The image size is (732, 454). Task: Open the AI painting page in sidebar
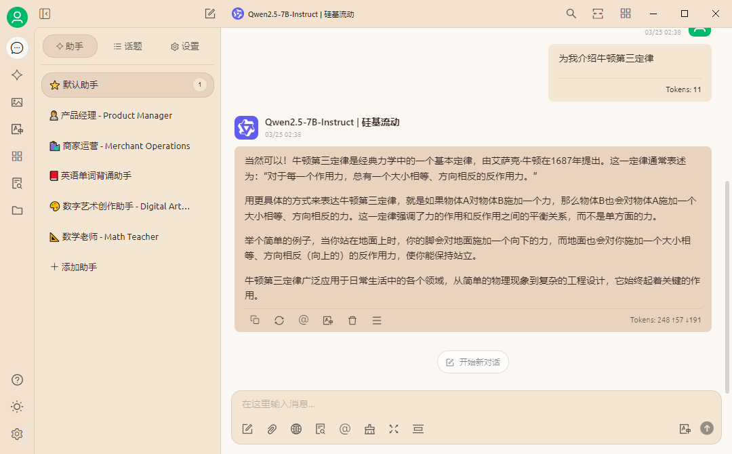coord(17,102)
